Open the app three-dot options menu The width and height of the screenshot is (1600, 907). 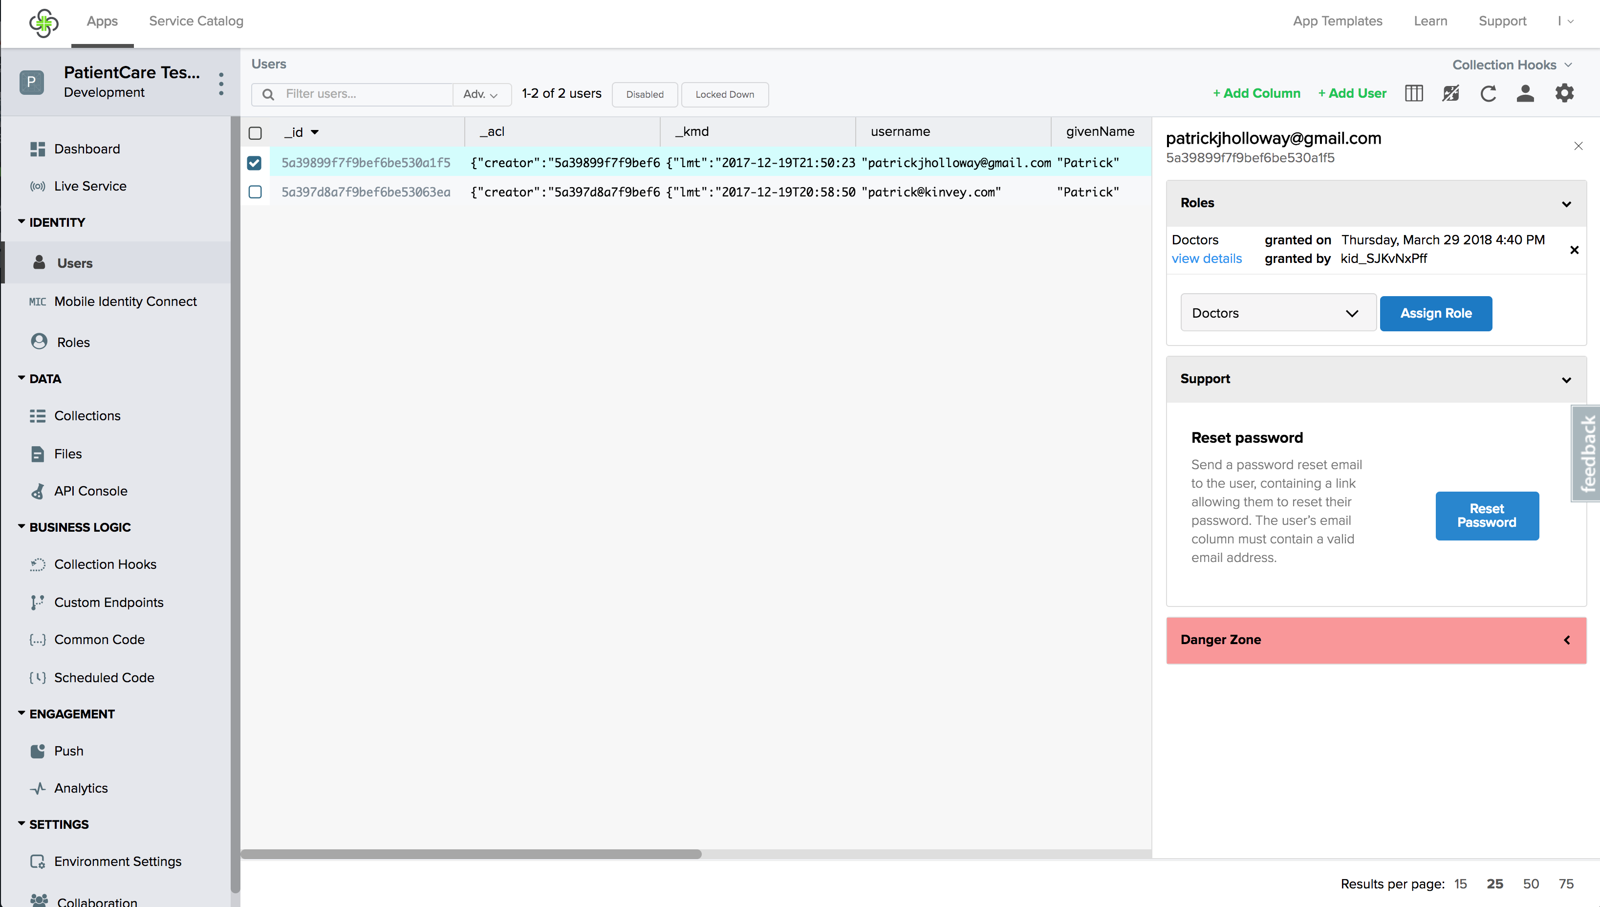[x=221, y=84]
